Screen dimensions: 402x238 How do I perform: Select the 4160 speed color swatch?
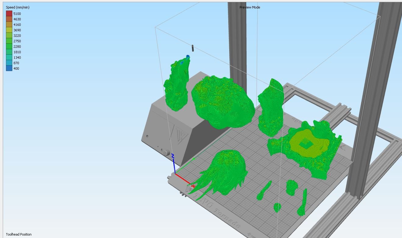(9, 25)
